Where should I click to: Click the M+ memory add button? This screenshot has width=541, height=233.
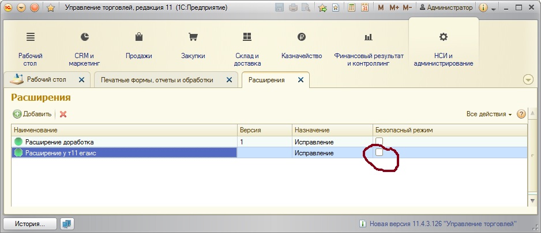pyautogui.click(x=394, y=7)
